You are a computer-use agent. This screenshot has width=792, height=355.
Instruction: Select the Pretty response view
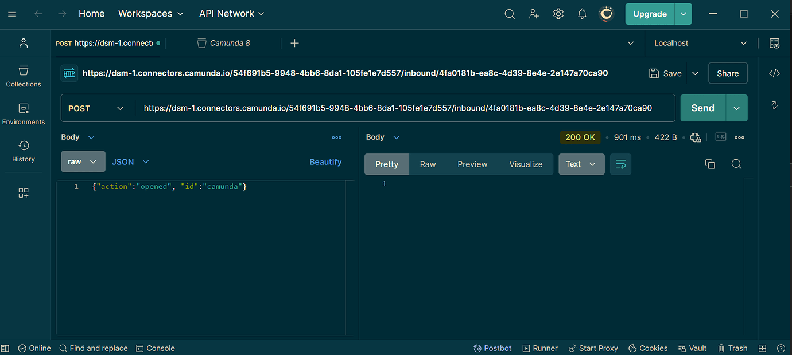[387, 164]
